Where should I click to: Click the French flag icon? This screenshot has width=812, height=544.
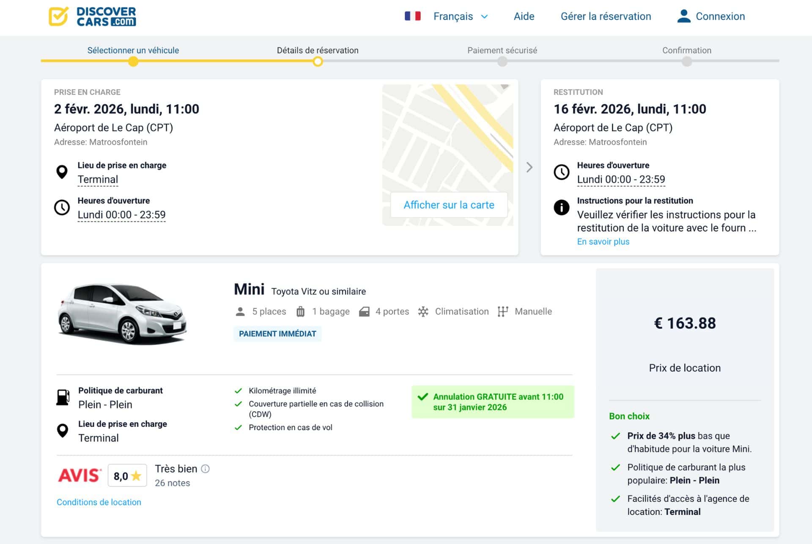point(412,16)
